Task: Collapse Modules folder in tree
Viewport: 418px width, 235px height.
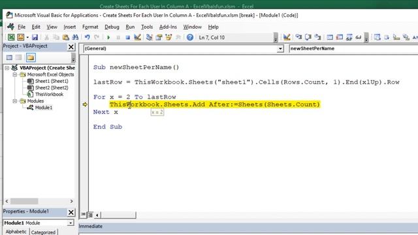Action: click(x=15, y=101)
